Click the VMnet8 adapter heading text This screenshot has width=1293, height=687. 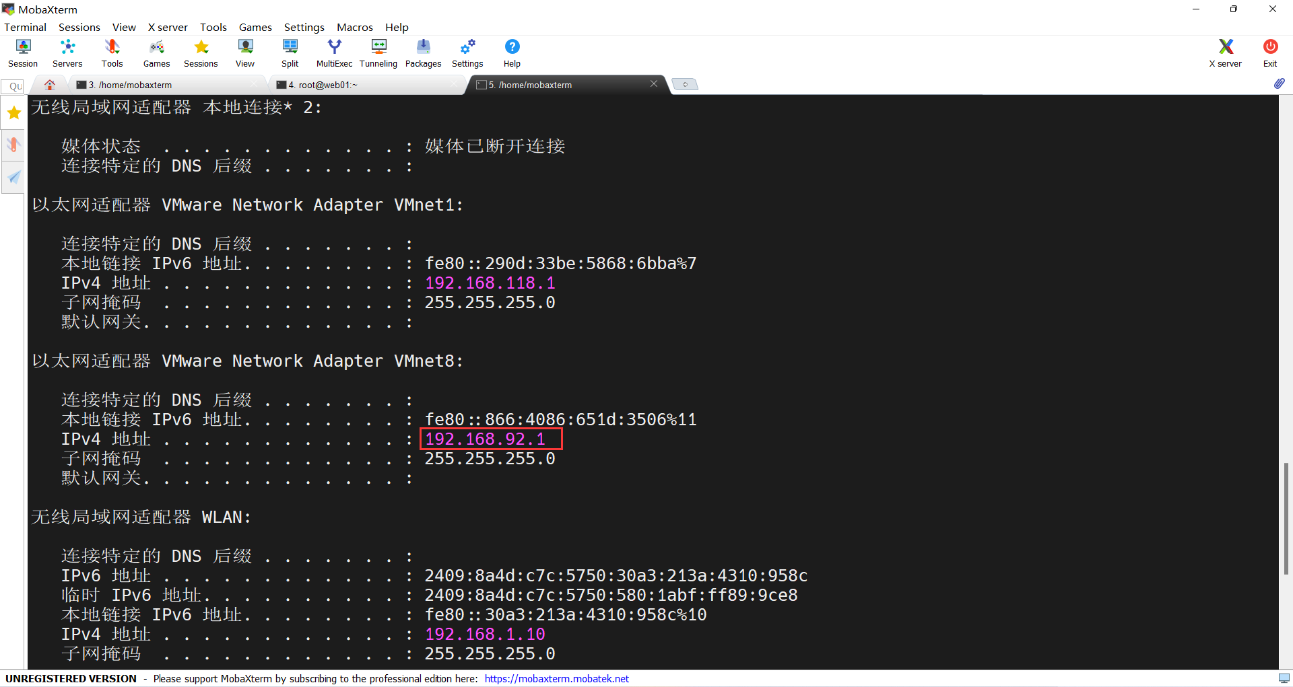(x=247, y=361)
